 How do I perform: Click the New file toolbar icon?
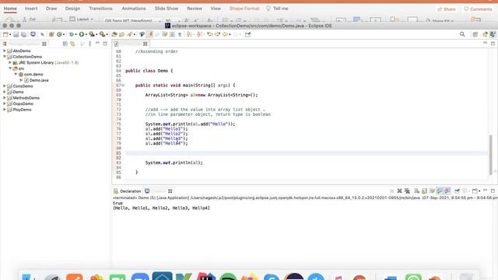click(5, 34)
